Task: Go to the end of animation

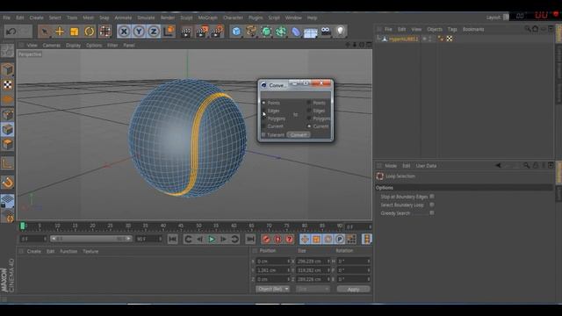Action: [x=250, y=239]
